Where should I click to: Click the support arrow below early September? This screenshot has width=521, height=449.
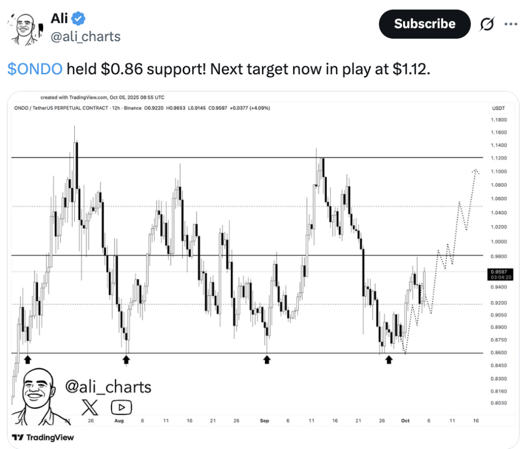[x=267, y=360]
